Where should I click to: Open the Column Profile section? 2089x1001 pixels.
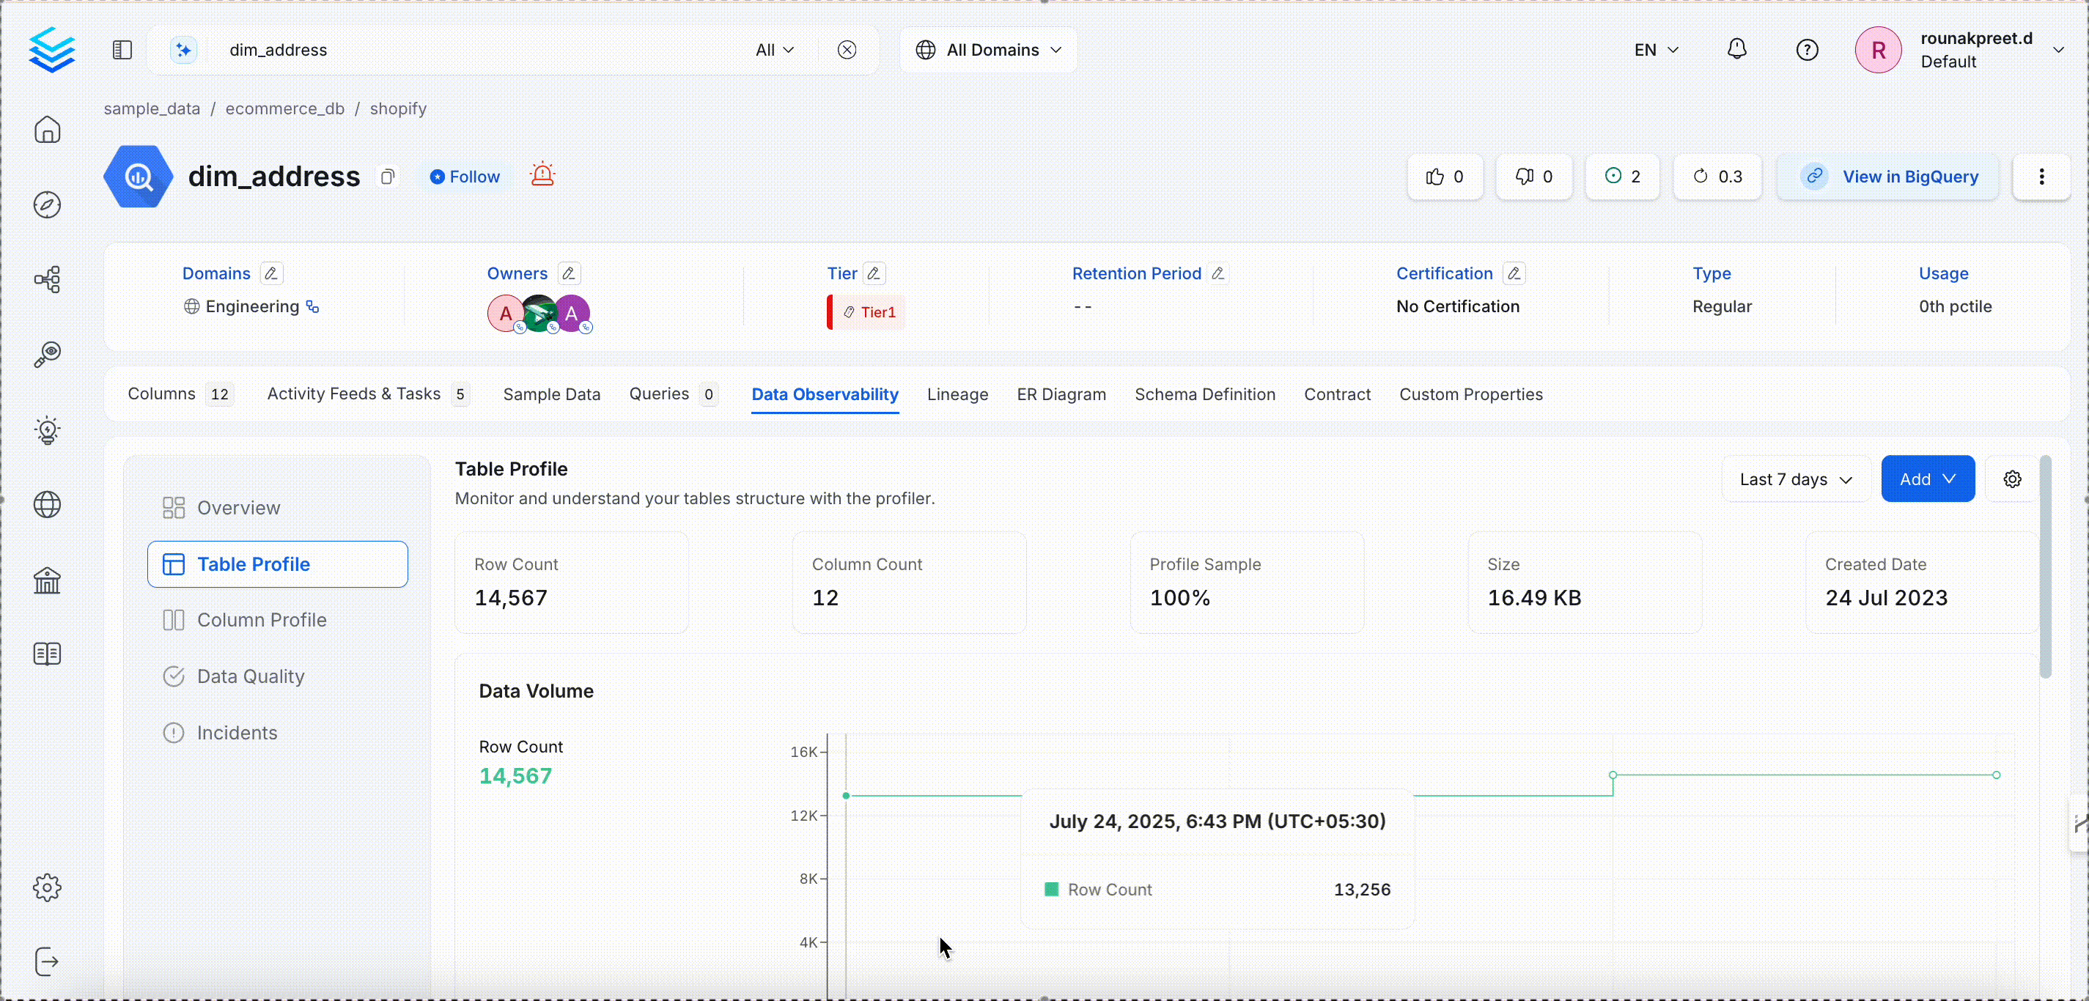[261, 620]
